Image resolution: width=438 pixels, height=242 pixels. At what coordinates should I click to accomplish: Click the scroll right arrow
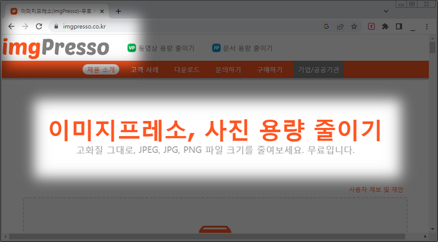coord(425,237)
